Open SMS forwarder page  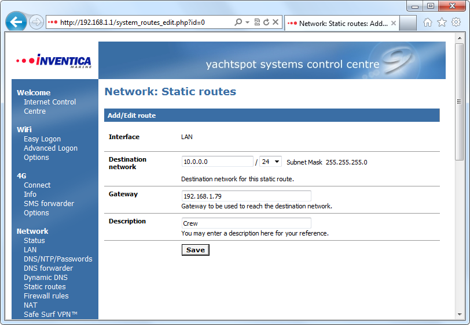point(49,204)
